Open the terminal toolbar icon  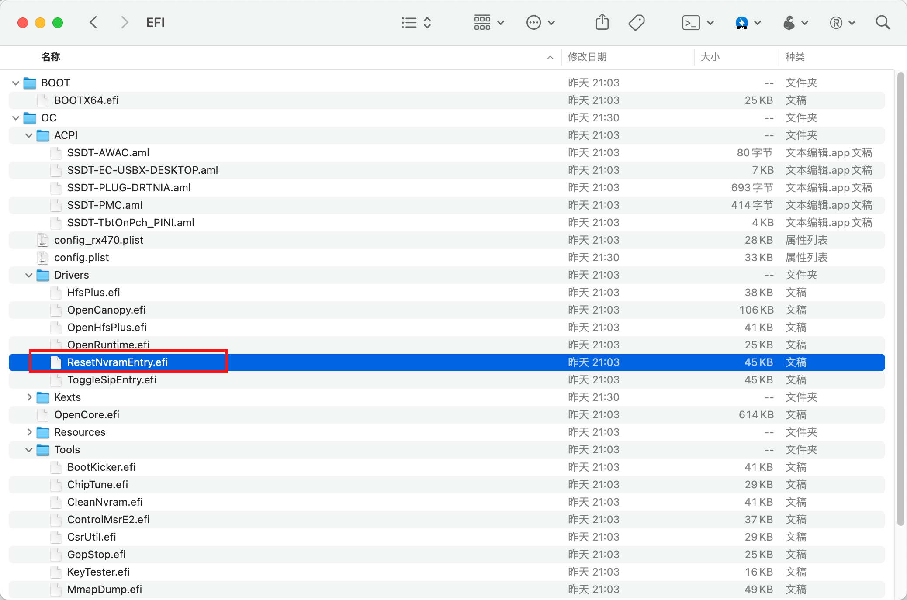click(691, 23)
